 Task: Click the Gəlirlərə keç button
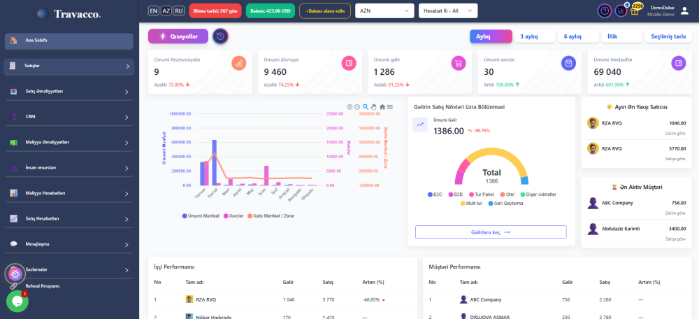(490, 232)
